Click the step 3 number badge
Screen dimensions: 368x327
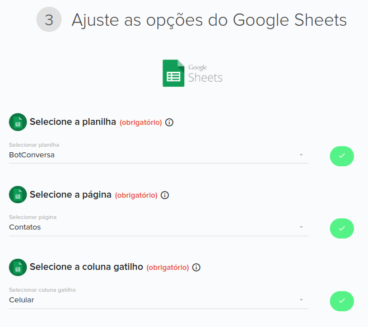[x=49, y=20]
